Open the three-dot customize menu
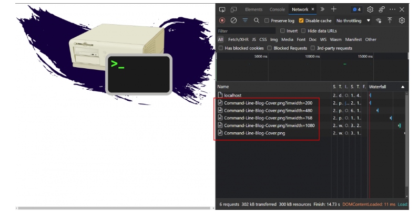This screenshot has width=418, height=212. point(392,9)
